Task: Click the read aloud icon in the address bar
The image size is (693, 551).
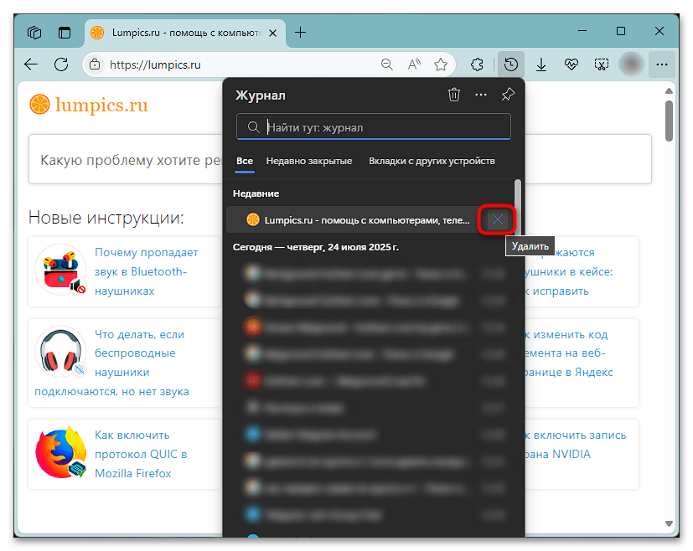Action: (414, 64)
